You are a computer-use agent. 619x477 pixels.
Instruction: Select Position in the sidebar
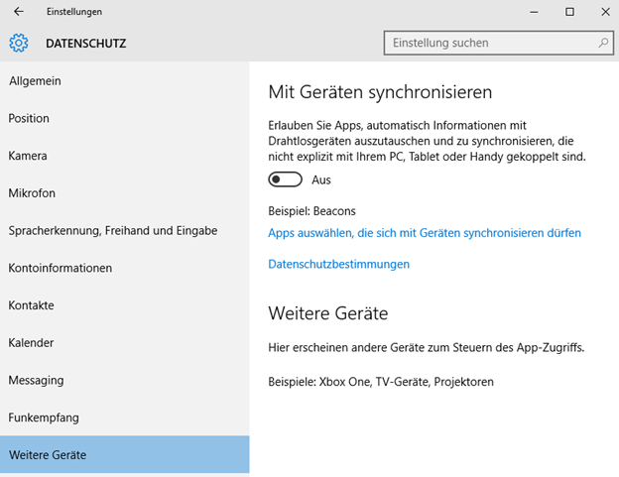coord(125,118)
